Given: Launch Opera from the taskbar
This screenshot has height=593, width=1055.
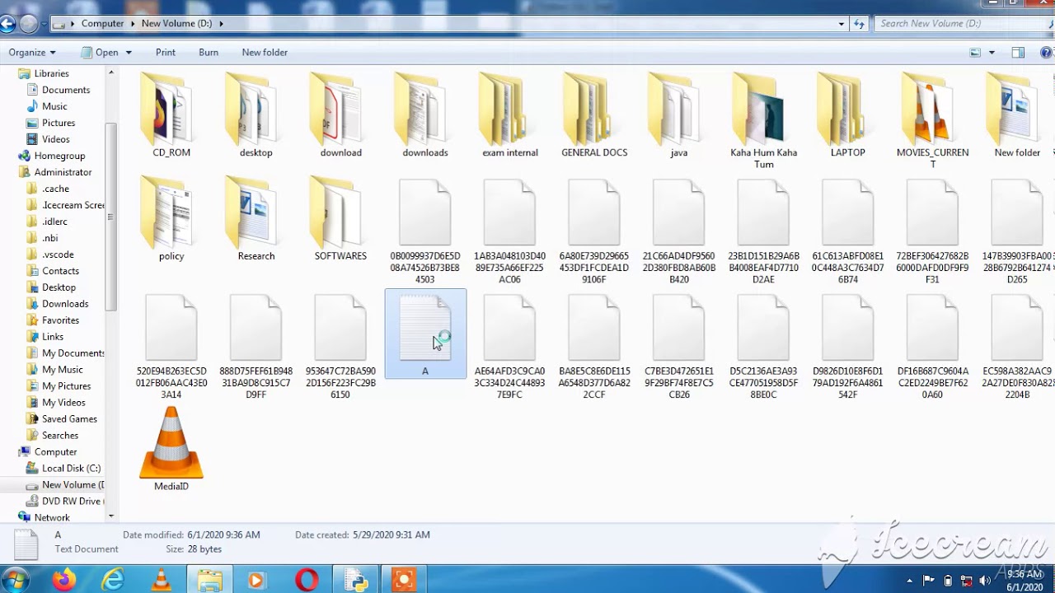Looking at the screenshot, I should pos(307,580).
